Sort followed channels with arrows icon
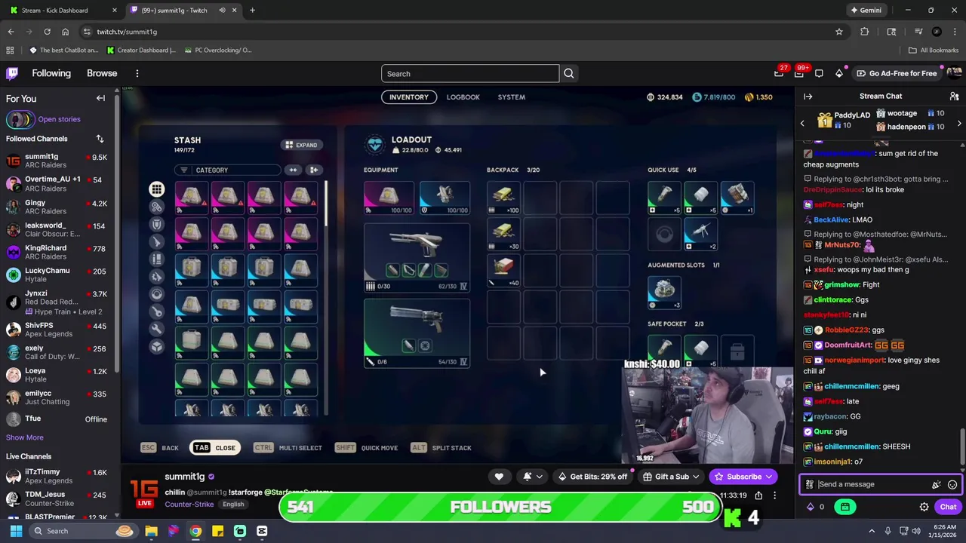 [100, 139]
